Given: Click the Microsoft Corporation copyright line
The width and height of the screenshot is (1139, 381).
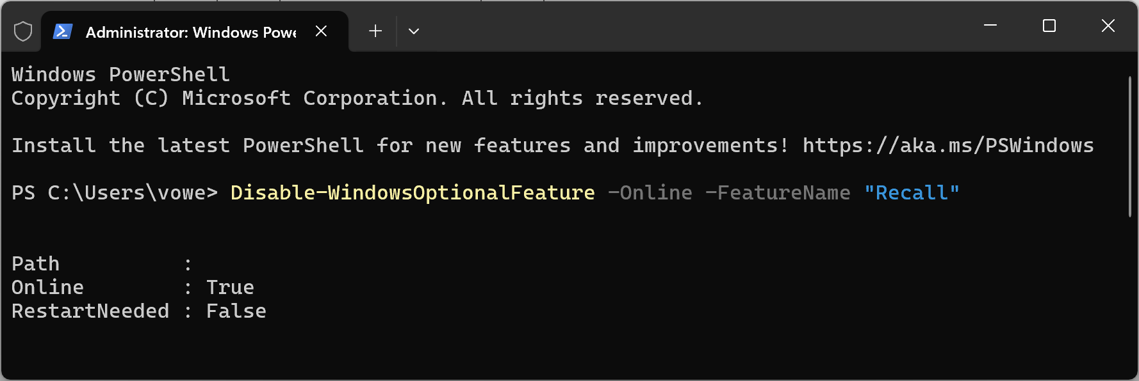Looking at the screenshot, I should 357,98.
